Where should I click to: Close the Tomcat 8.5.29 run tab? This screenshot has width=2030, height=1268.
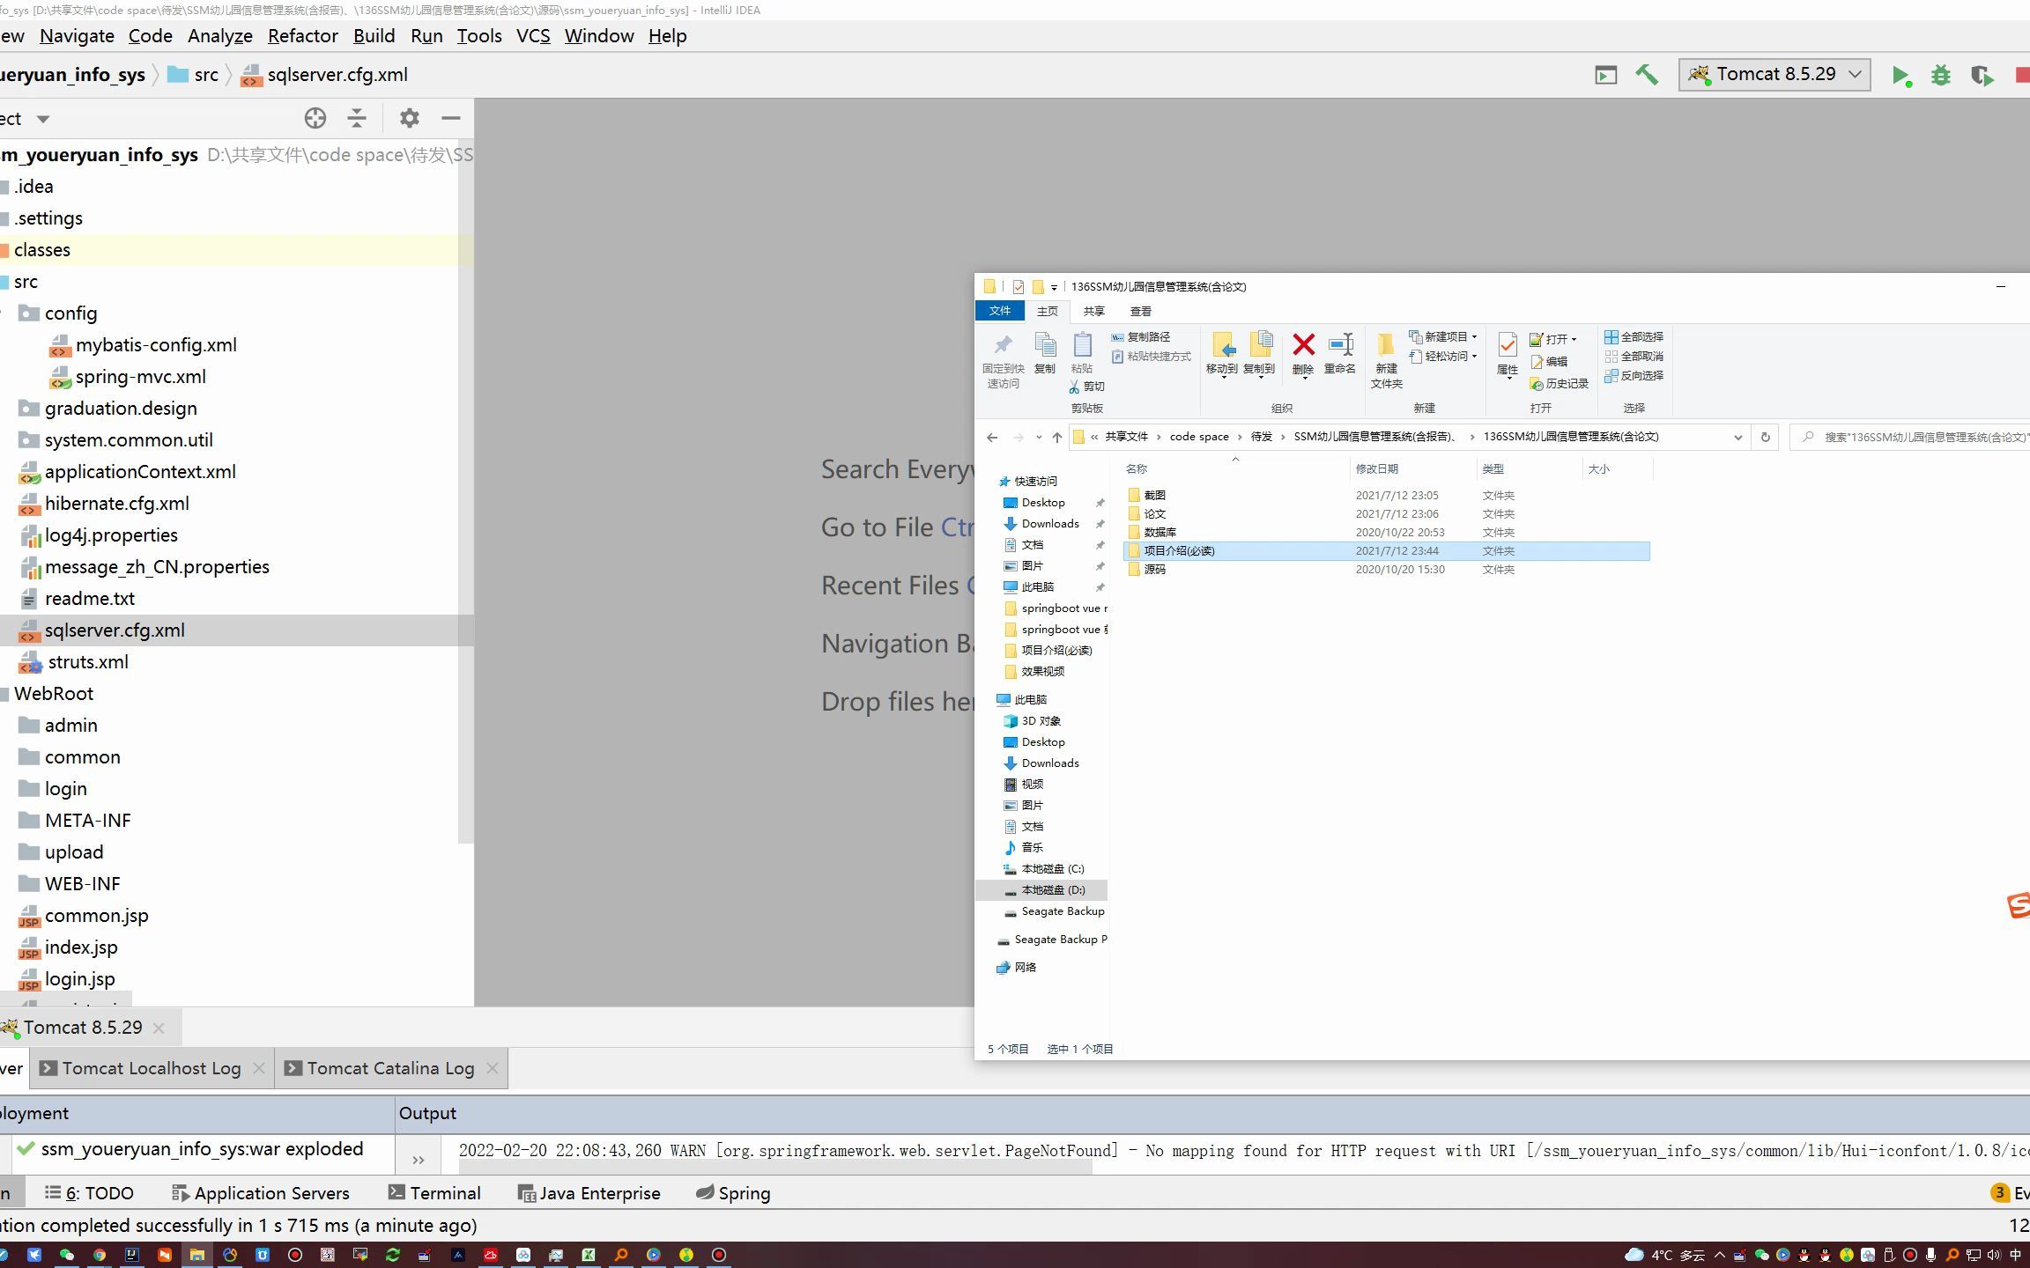click(x=159, y=1028)
